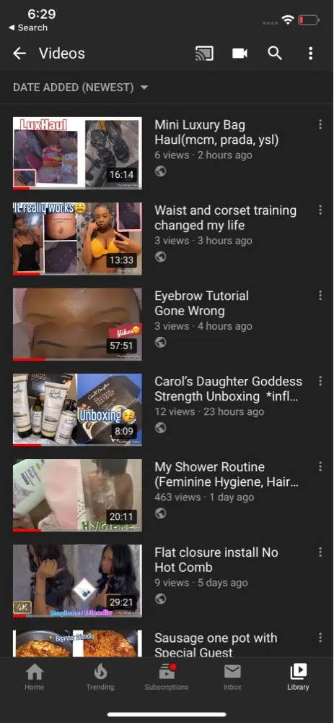Open the Inbox envelope tab
The height and width of the screenshot is (723, 334).
tap(232, 677)
